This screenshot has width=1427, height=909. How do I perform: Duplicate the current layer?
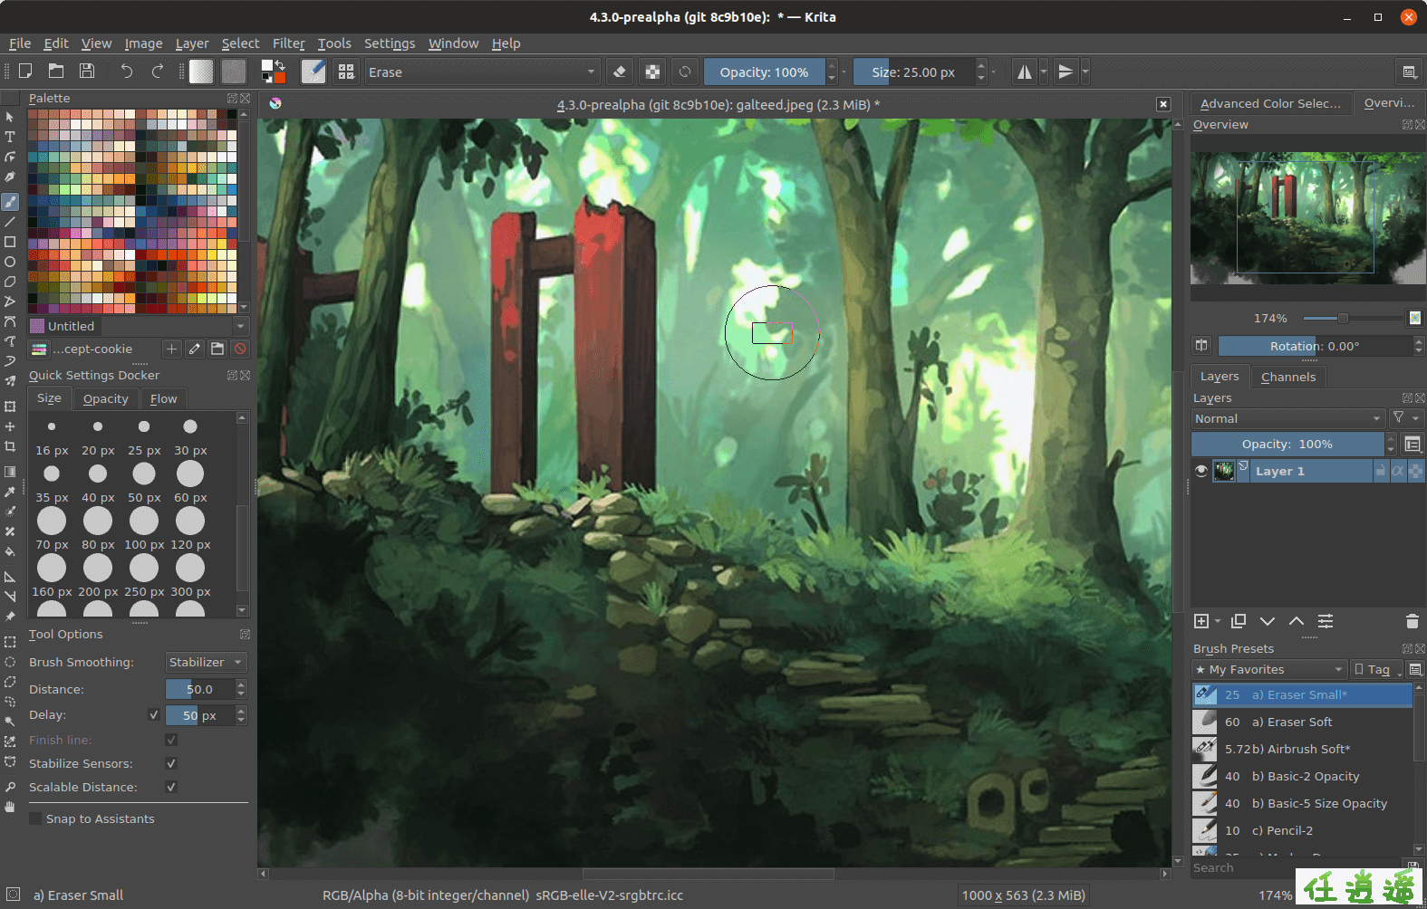1239,621
